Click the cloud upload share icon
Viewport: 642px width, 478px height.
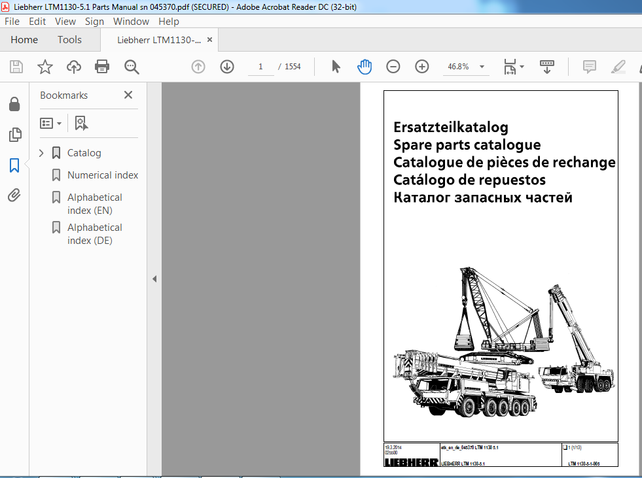(x=74, y=67)
